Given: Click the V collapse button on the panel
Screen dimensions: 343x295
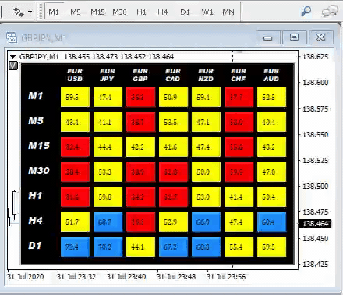Looking at the screenshot, I should pyautogui.click(x=13, y=66).
